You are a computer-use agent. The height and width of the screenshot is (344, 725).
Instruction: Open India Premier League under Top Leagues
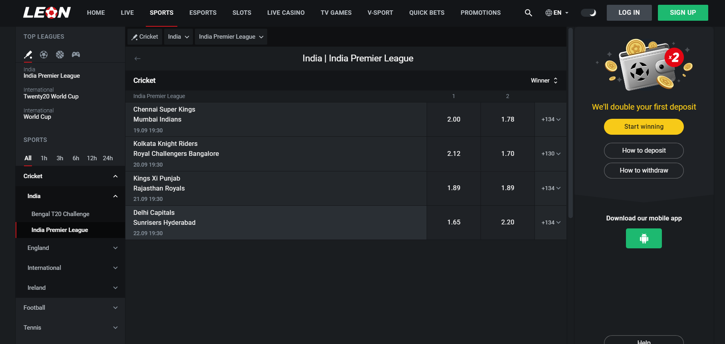(52, 73)
